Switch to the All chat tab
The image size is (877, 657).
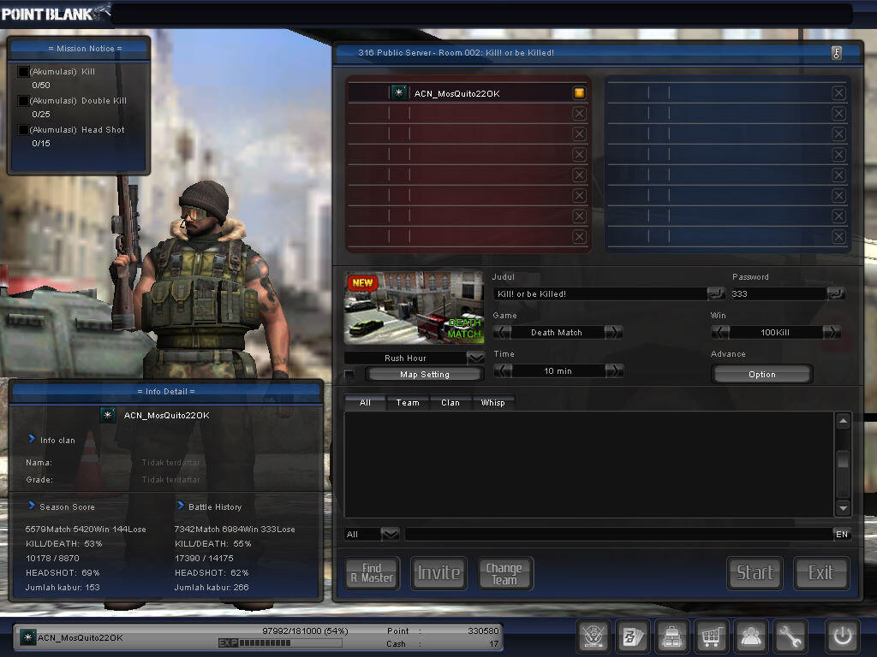[x=365, y=403]
